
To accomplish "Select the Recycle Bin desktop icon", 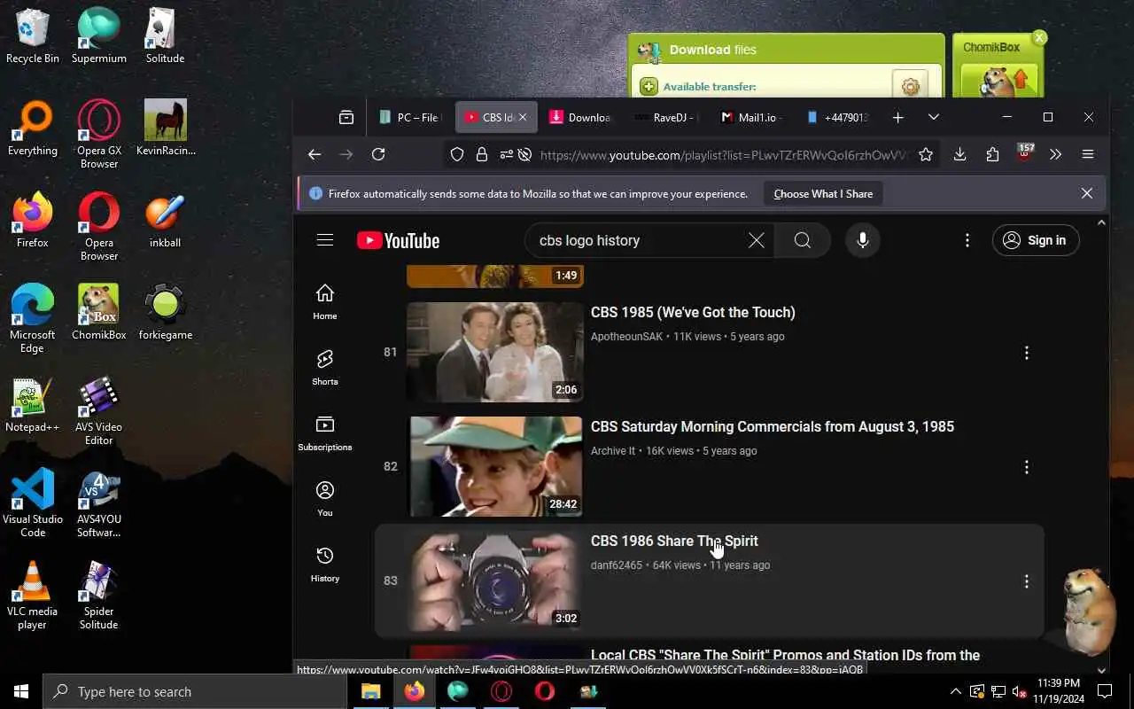I will point(33,36).
